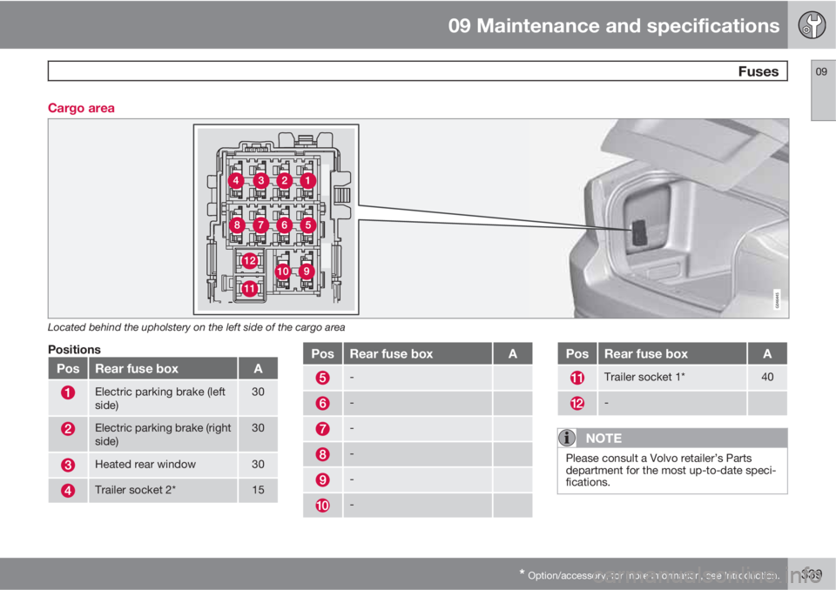Click the Option/accessory footnote text
Image resolution: width=836 pixels, height=590 pixels.
[650, 575]
